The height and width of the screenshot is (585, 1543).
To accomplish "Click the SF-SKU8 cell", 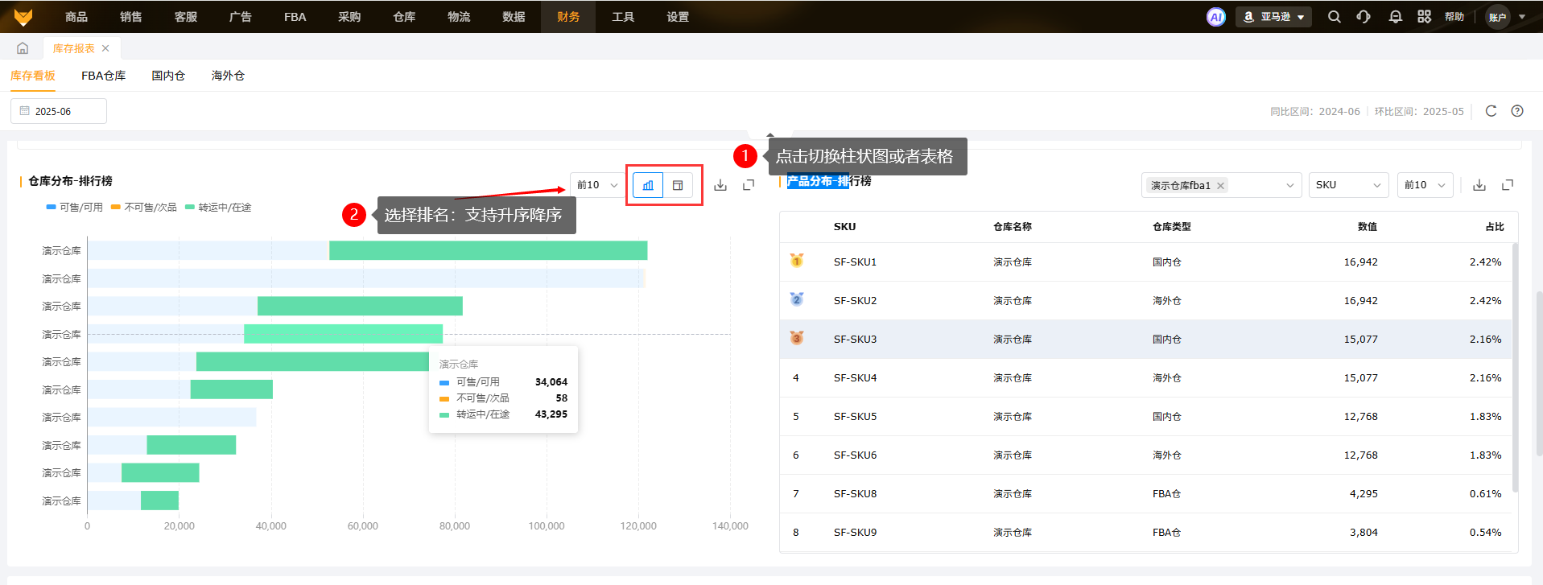I will coord(856,493).
